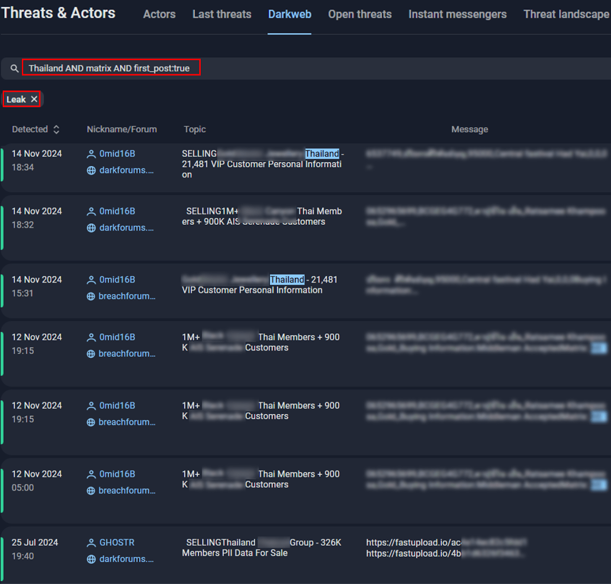Open the GHOSTR nickname link
Screen dimensions: 611x584
click(x=116, y=542)
